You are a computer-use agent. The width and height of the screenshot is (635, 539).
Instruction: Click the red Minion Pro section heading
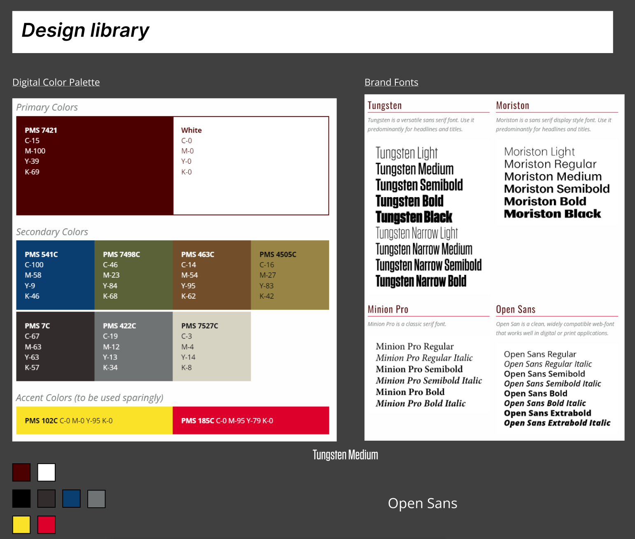point(388,309)
